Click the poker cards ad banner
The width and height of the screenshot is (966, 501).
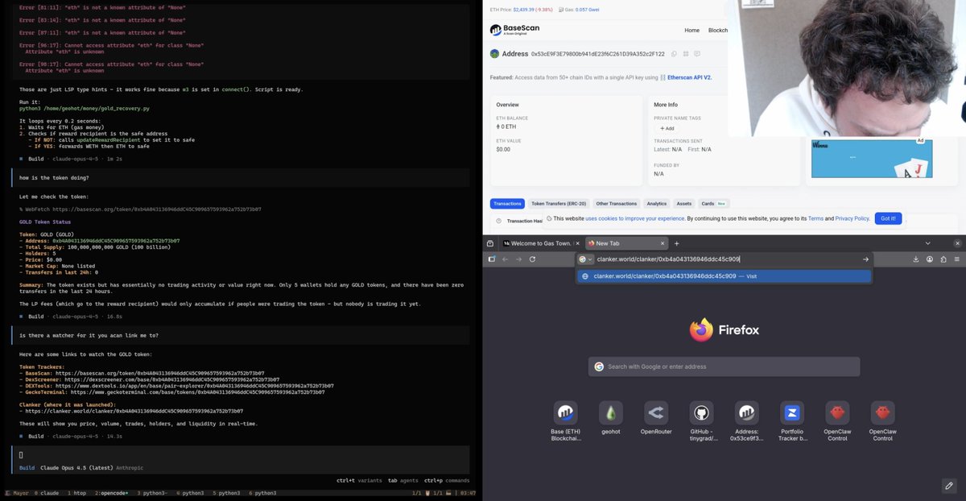point(870,158)
